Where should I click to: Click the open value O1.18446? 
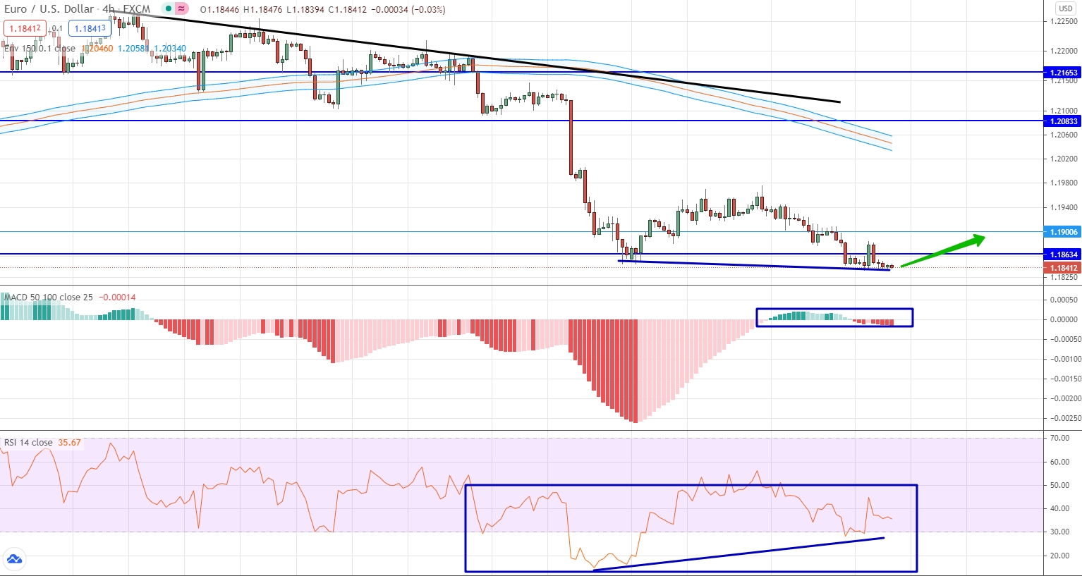[219, 10]
